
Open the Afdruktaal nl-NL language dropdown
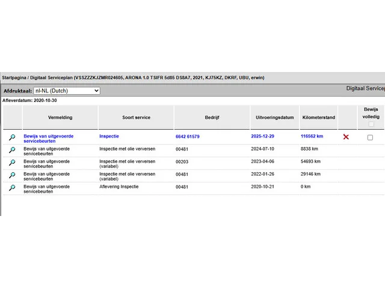pyautogui.click(x=67, y=91)
